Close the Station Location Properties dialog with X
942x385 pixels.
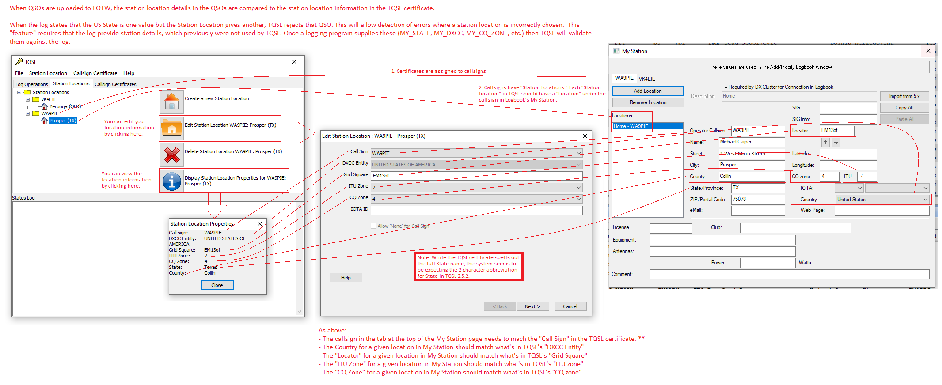tap(260, 224)
